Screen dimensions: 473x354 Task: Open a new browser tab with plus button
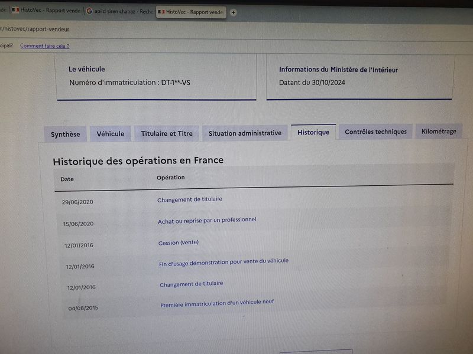[x=233, y=12]
